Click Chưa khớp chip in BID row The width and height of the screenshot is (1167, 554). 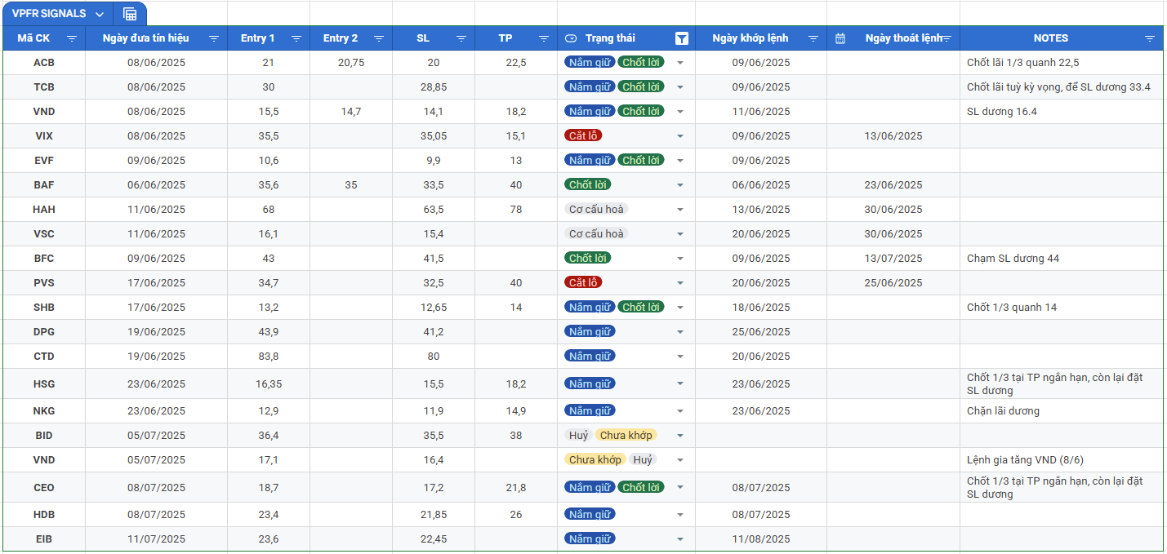tap(626, 435)
